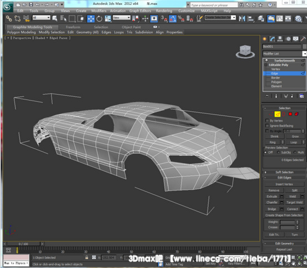Screen dimensions: 307x268
Task: Open the Display command panel tab
Action: [296, 39]
